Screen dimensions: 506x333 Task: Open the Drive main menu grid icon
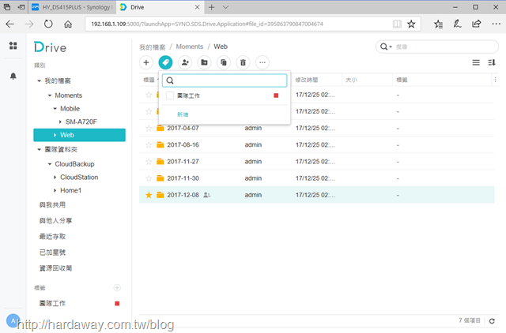13,46
